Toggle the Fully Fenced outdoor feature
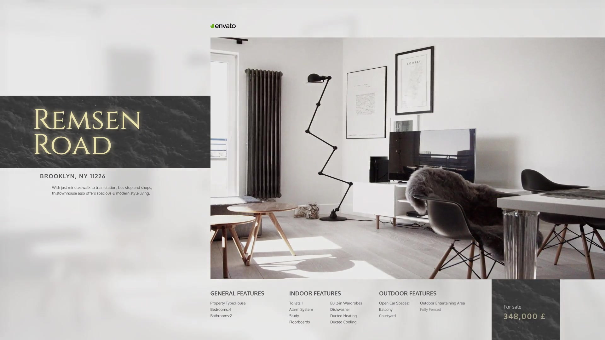 click(430, 310)
